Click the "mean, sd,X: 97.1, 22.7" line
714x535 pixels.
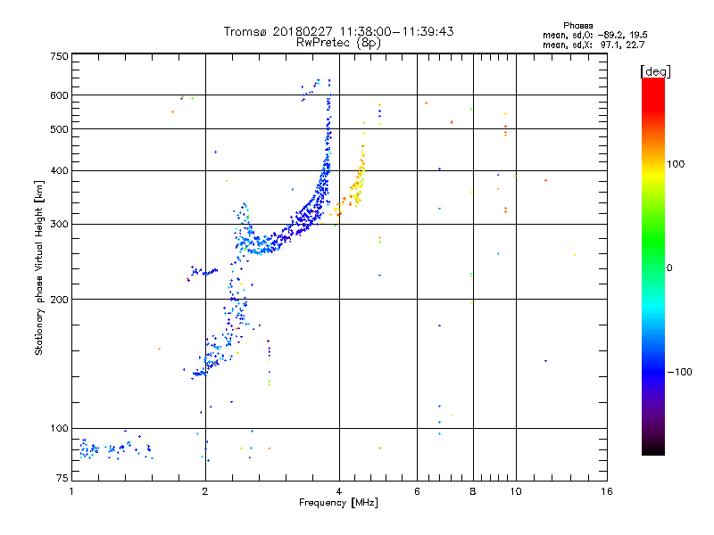click(594, 45)
